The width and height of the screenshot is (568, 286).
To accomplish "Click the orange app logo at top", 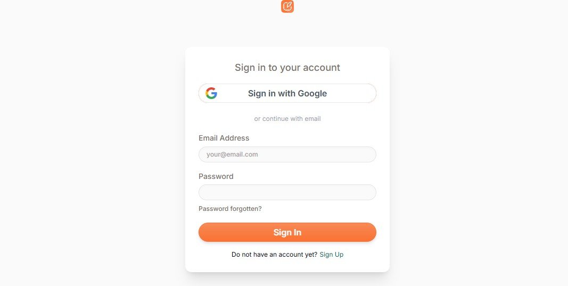I will click(x=287, y=6).
